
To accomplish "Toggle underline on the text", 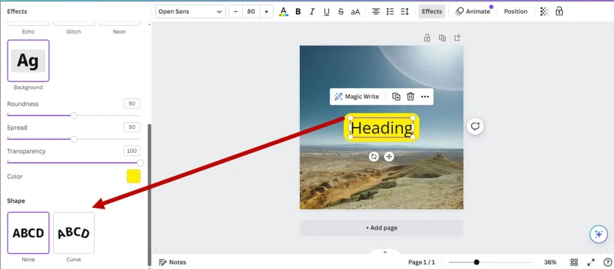I will [x=327, y=11].
